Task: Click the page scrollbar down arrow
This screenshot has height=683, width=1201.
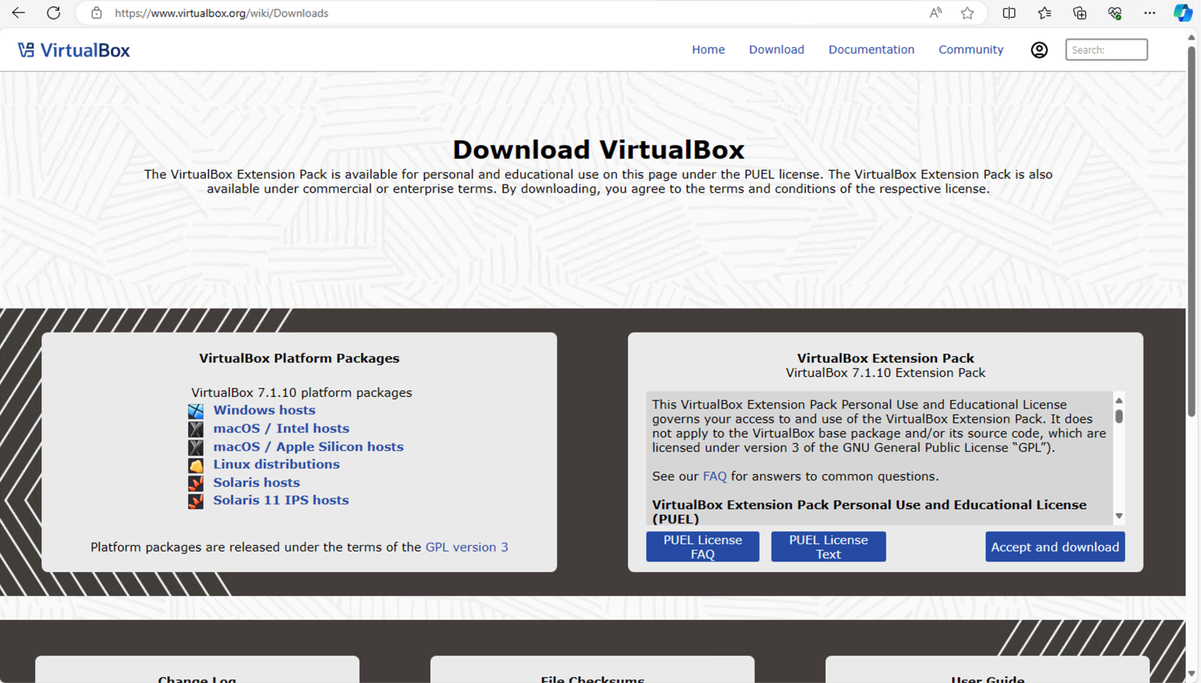Action: coord(1191,674)
